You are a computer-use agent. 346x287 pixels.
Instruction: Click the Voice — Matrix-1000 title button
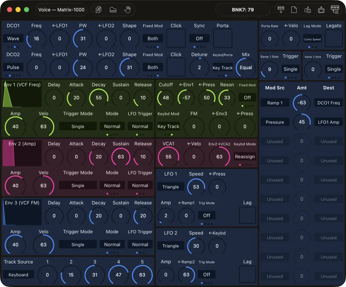pos(61,10)
